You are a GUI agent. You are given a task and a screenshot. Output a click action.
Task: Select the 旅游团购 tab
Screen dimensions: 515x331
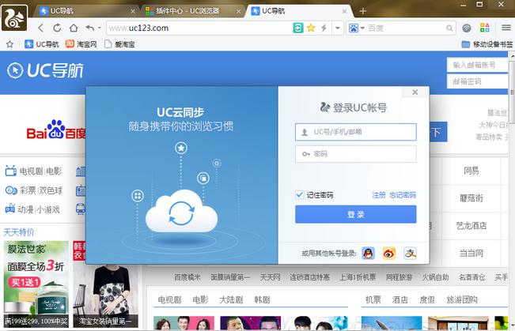click(x=462, y=299)
